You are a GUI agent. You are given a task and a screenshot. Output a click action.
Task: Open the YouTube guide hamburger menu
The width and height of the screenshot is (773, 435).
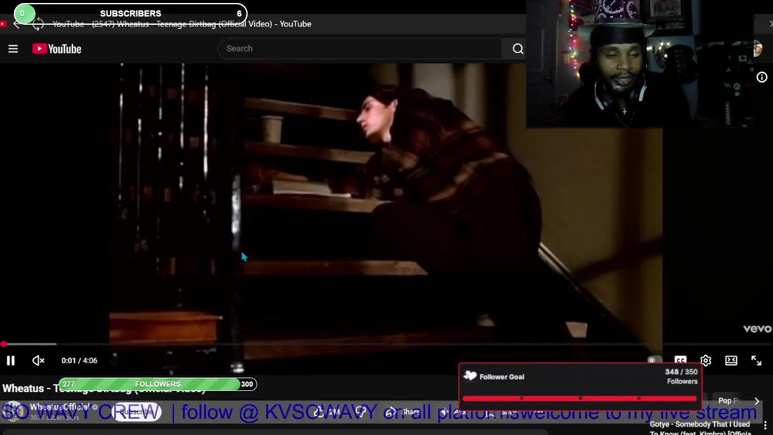13,49
